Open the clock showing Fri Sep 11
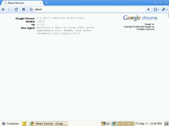Image resolution: width=169 pixels, height=126 pixels. 148,124
